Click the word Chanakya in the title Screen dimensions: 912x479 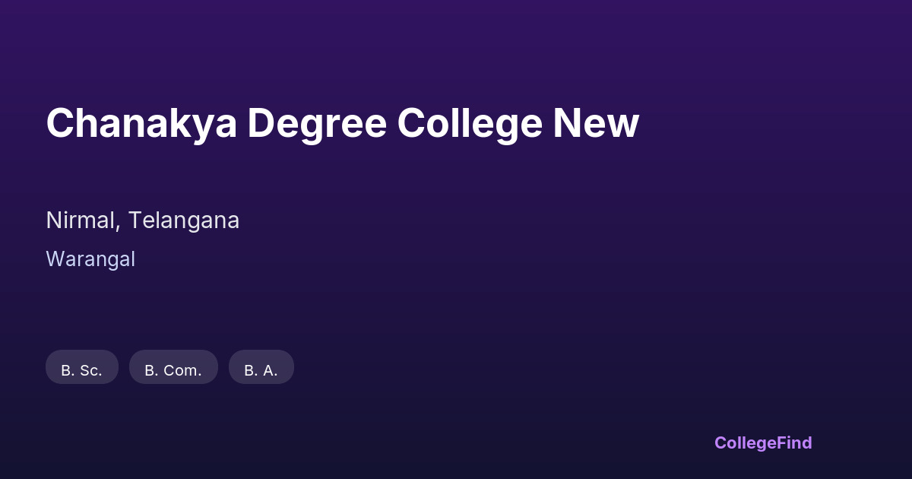[x=141, y=123]
